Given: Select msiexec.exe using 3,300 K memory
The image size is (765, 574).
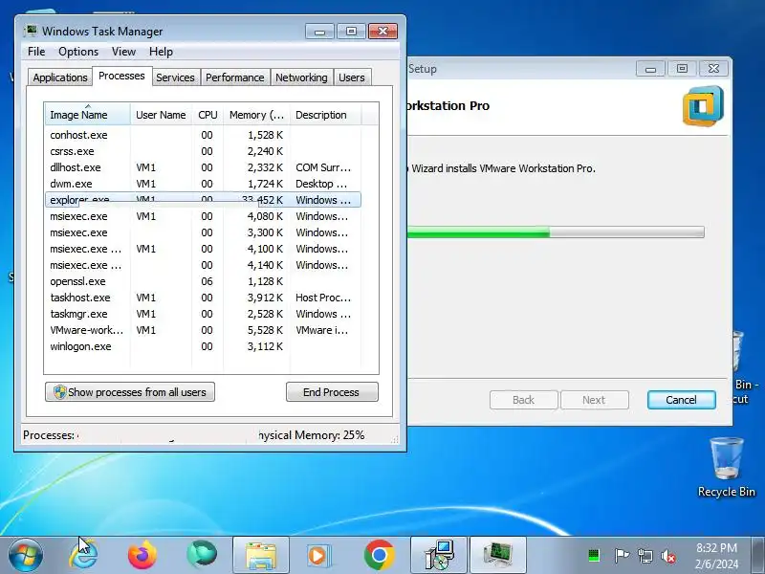Looking at the screenshot, I should (204, 232).
